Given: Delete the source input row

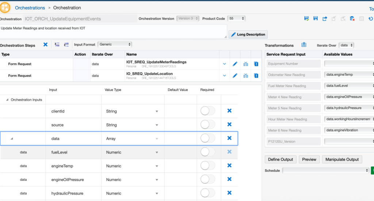Looking at the screenshot, I should [x=229, y=124].
